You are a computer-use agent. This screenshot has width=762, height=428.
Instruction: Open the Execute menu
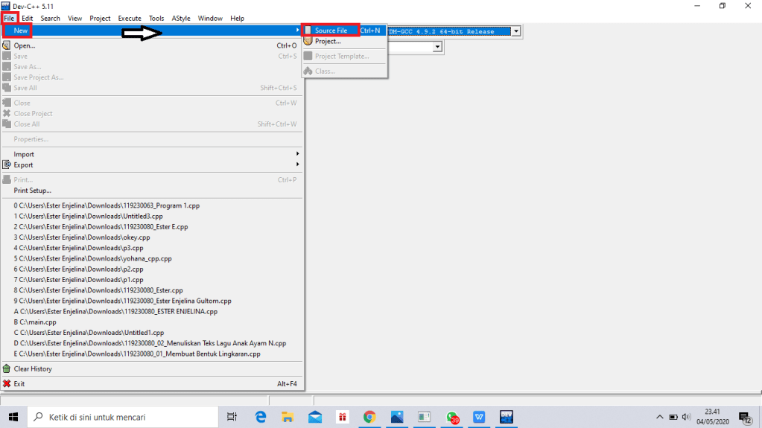(x=130, y=18)
